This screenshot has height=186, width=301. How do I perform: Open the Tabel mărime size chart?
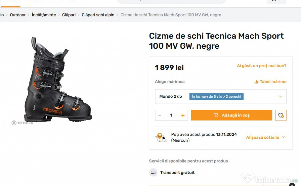coord(273,82)
